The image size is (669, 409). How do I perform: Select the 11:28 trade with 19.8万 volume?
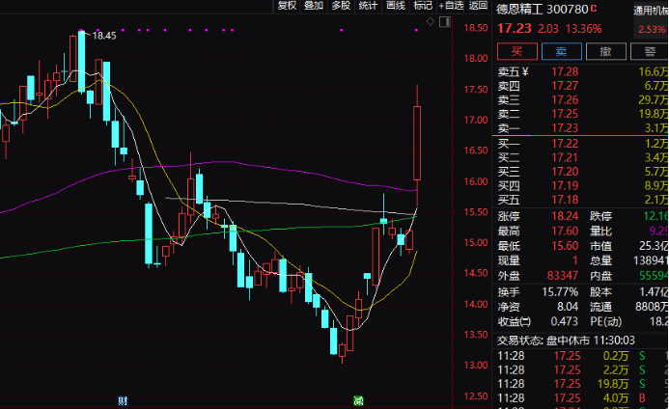pos(581,384)
